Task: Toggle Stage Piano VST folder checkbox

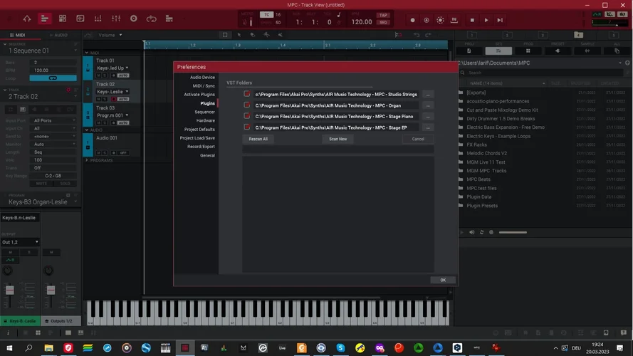Action: 246,116
